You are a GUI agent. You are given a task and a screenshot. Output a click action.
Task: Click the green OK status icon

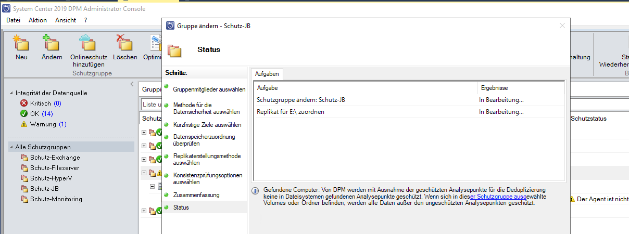(x=23, y=114)
